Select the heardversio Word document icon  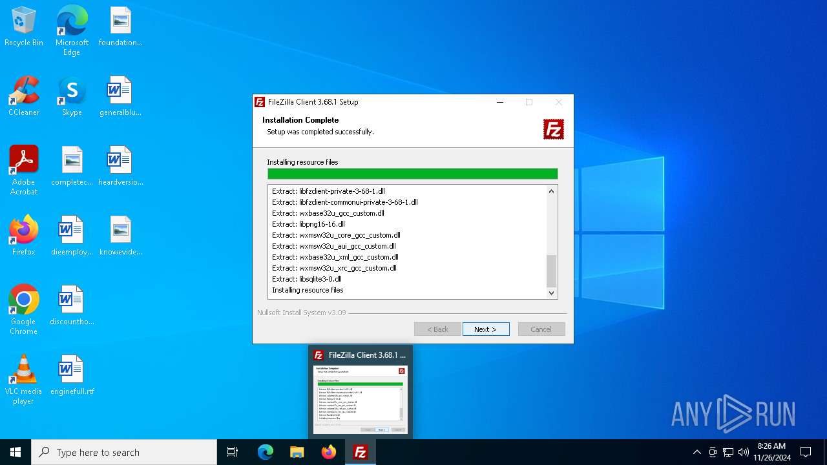[x=120, y=167]
